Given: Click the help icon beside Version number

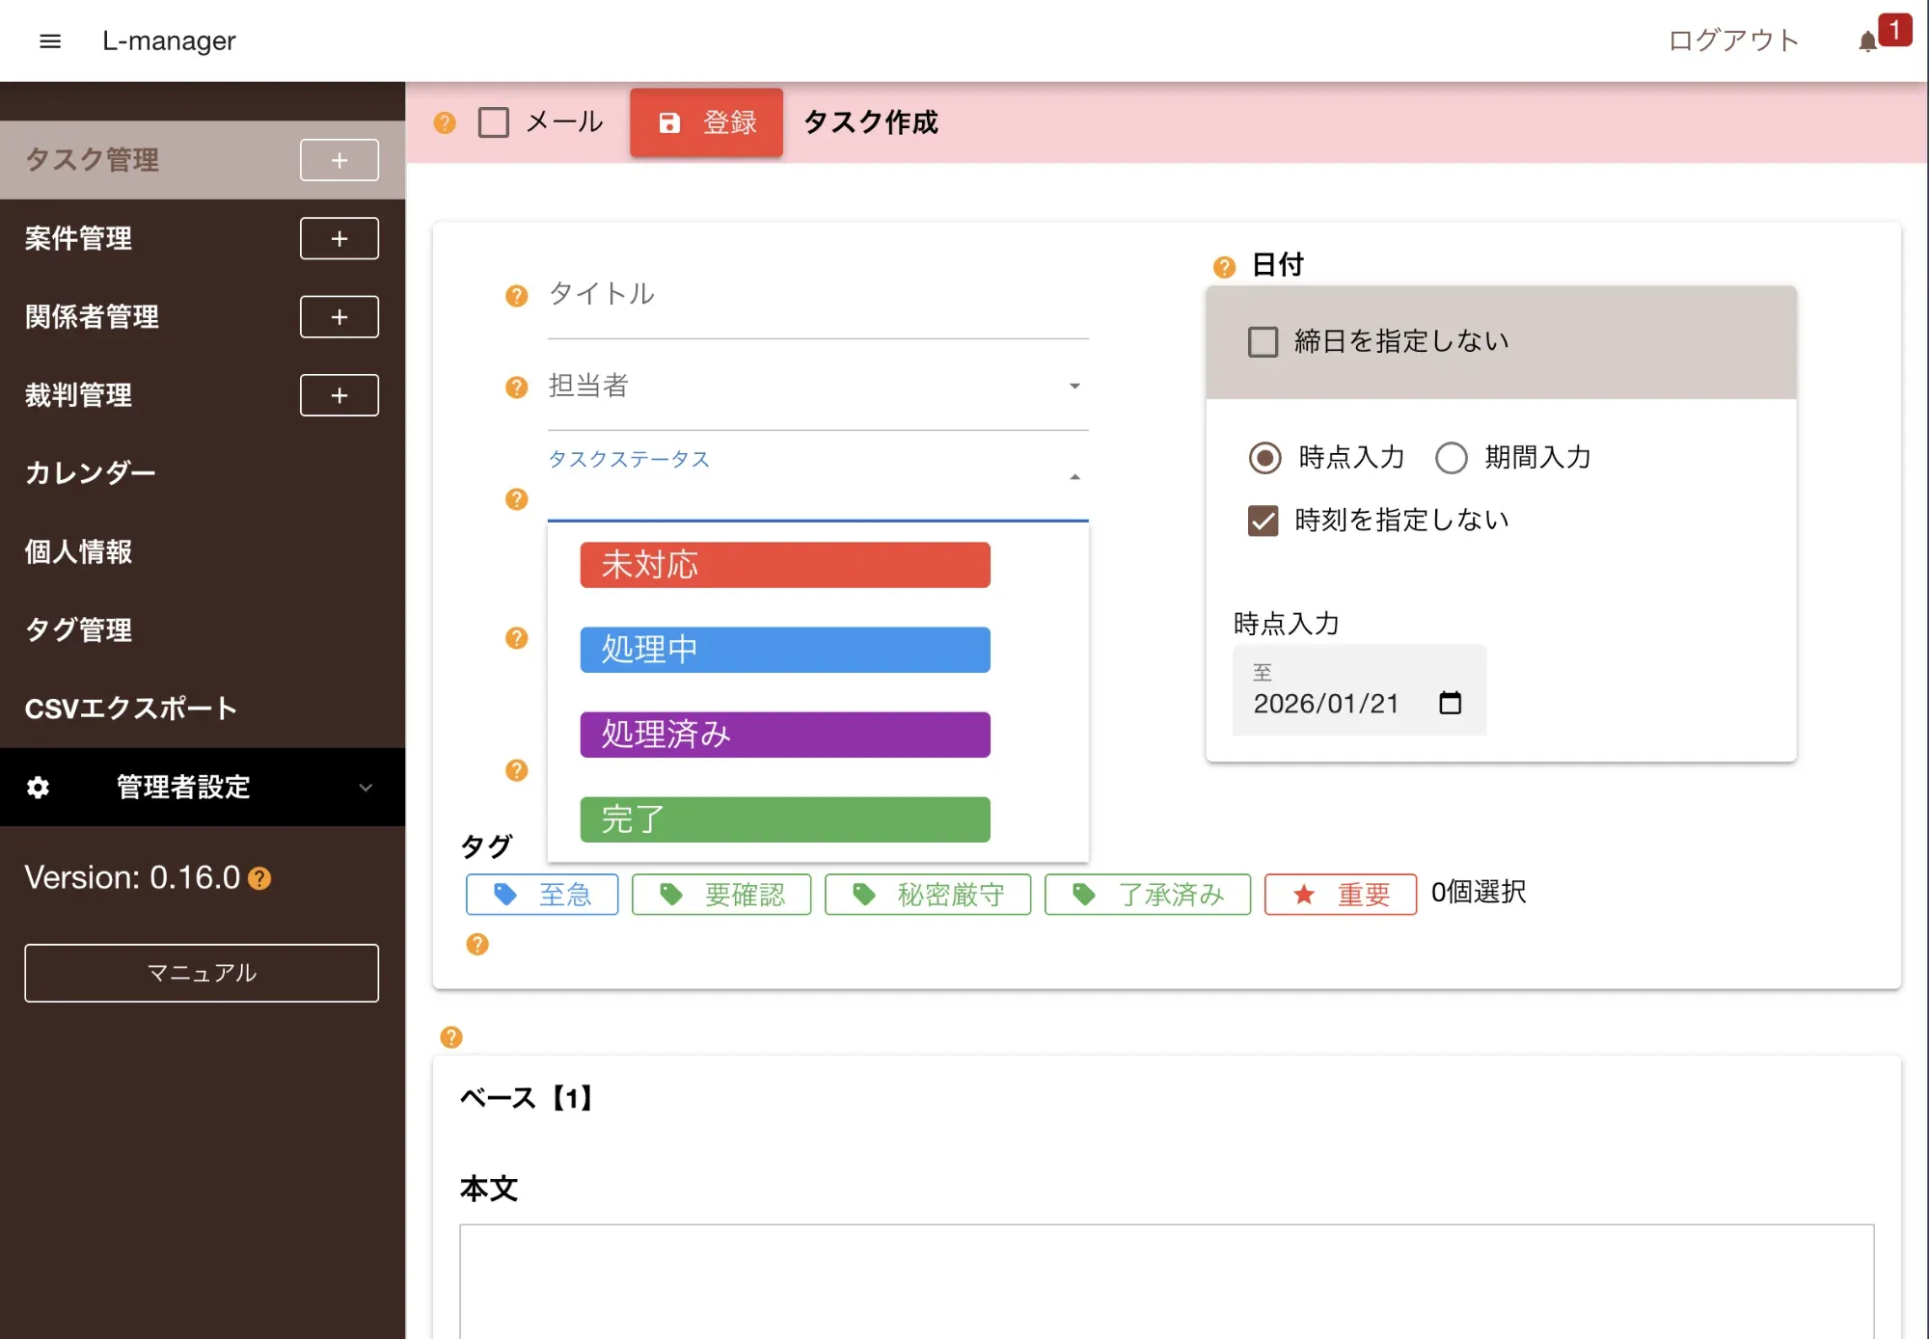Looking at the screenshot, I should [259, 878].
